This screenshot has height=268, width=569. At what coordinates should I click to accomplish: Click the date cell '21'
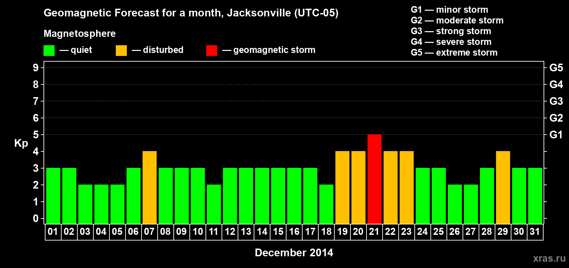click(374, 232)
